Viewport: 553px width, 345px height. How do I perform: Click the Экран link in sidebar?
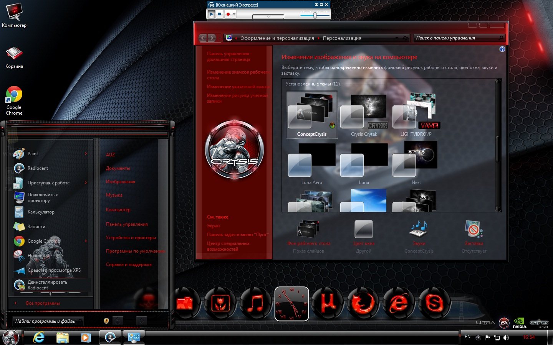point(214,226)
